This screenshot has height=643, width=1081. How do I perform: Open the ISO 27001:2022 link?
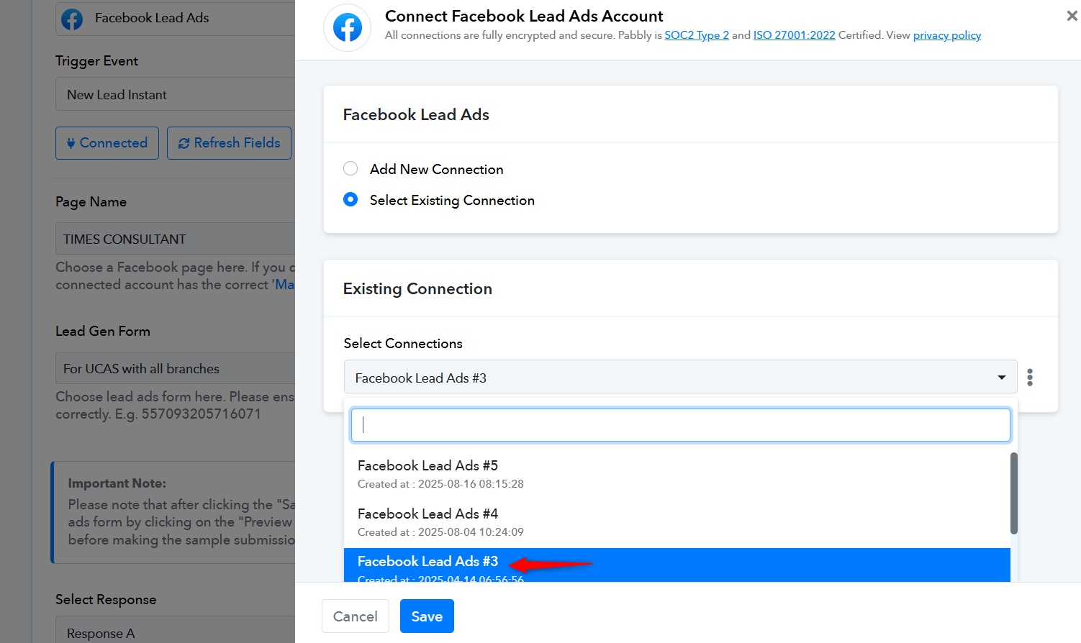click(795, 35)
